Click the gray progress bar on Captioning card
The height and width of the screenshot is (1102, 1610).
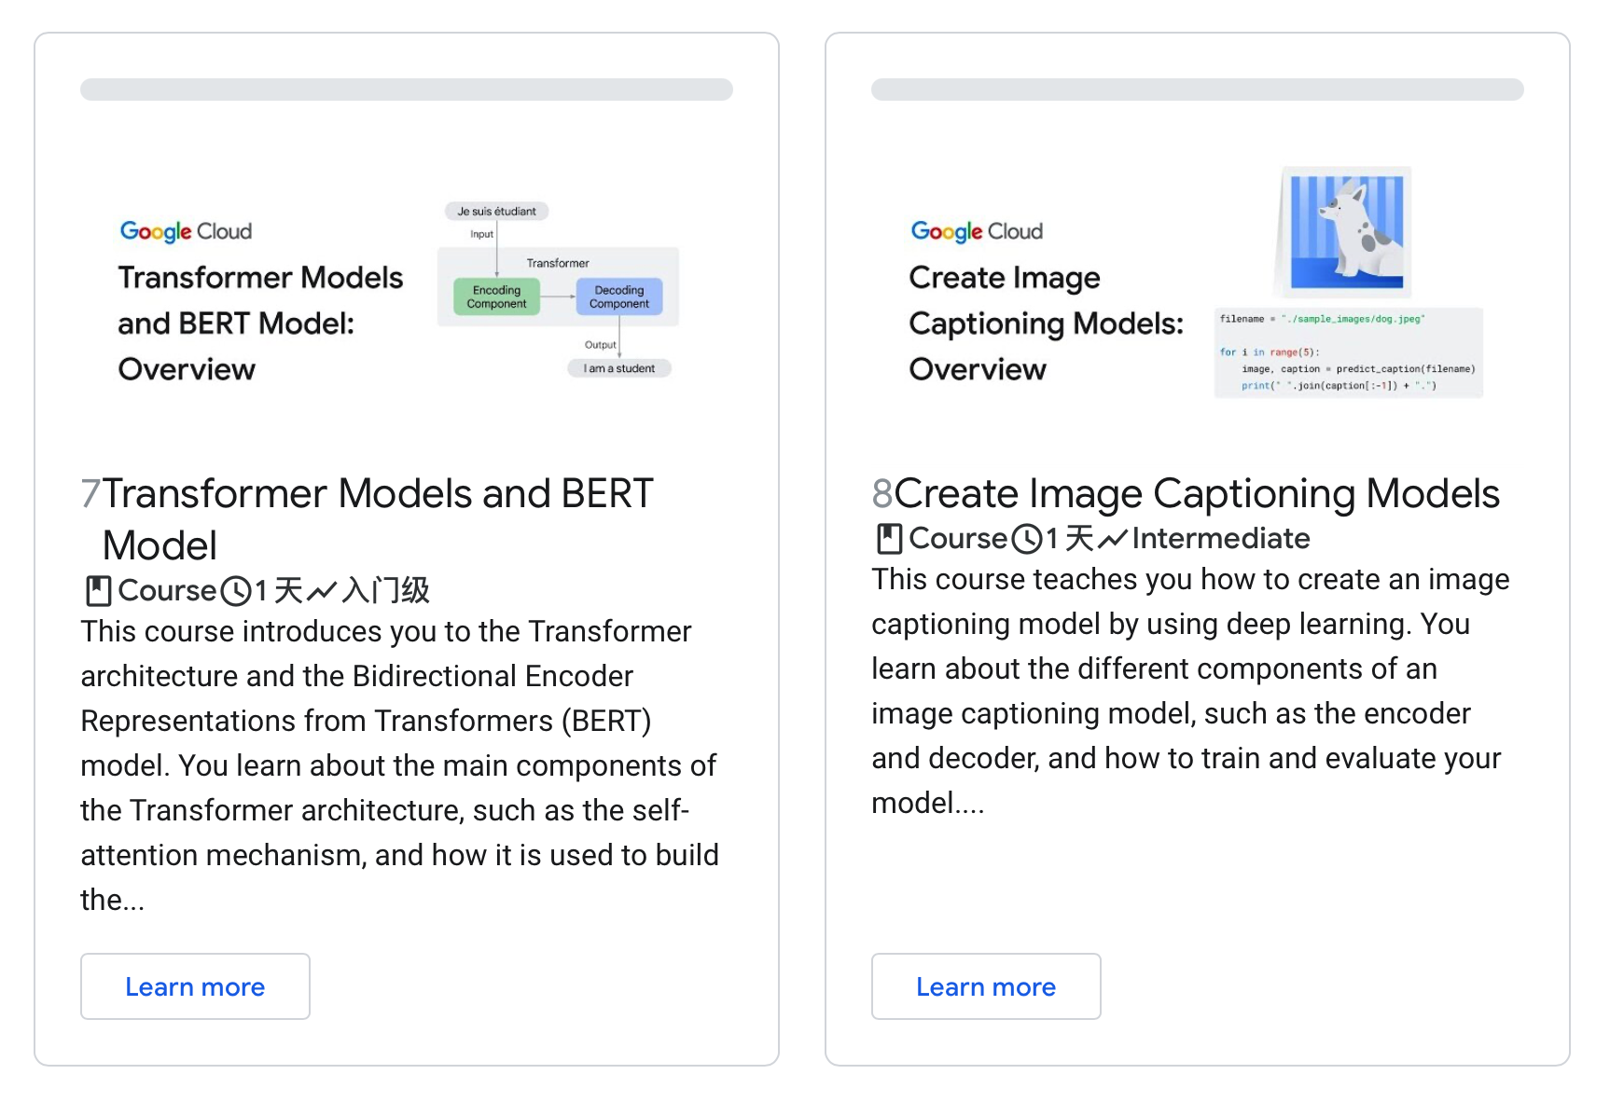[1198, 90]
